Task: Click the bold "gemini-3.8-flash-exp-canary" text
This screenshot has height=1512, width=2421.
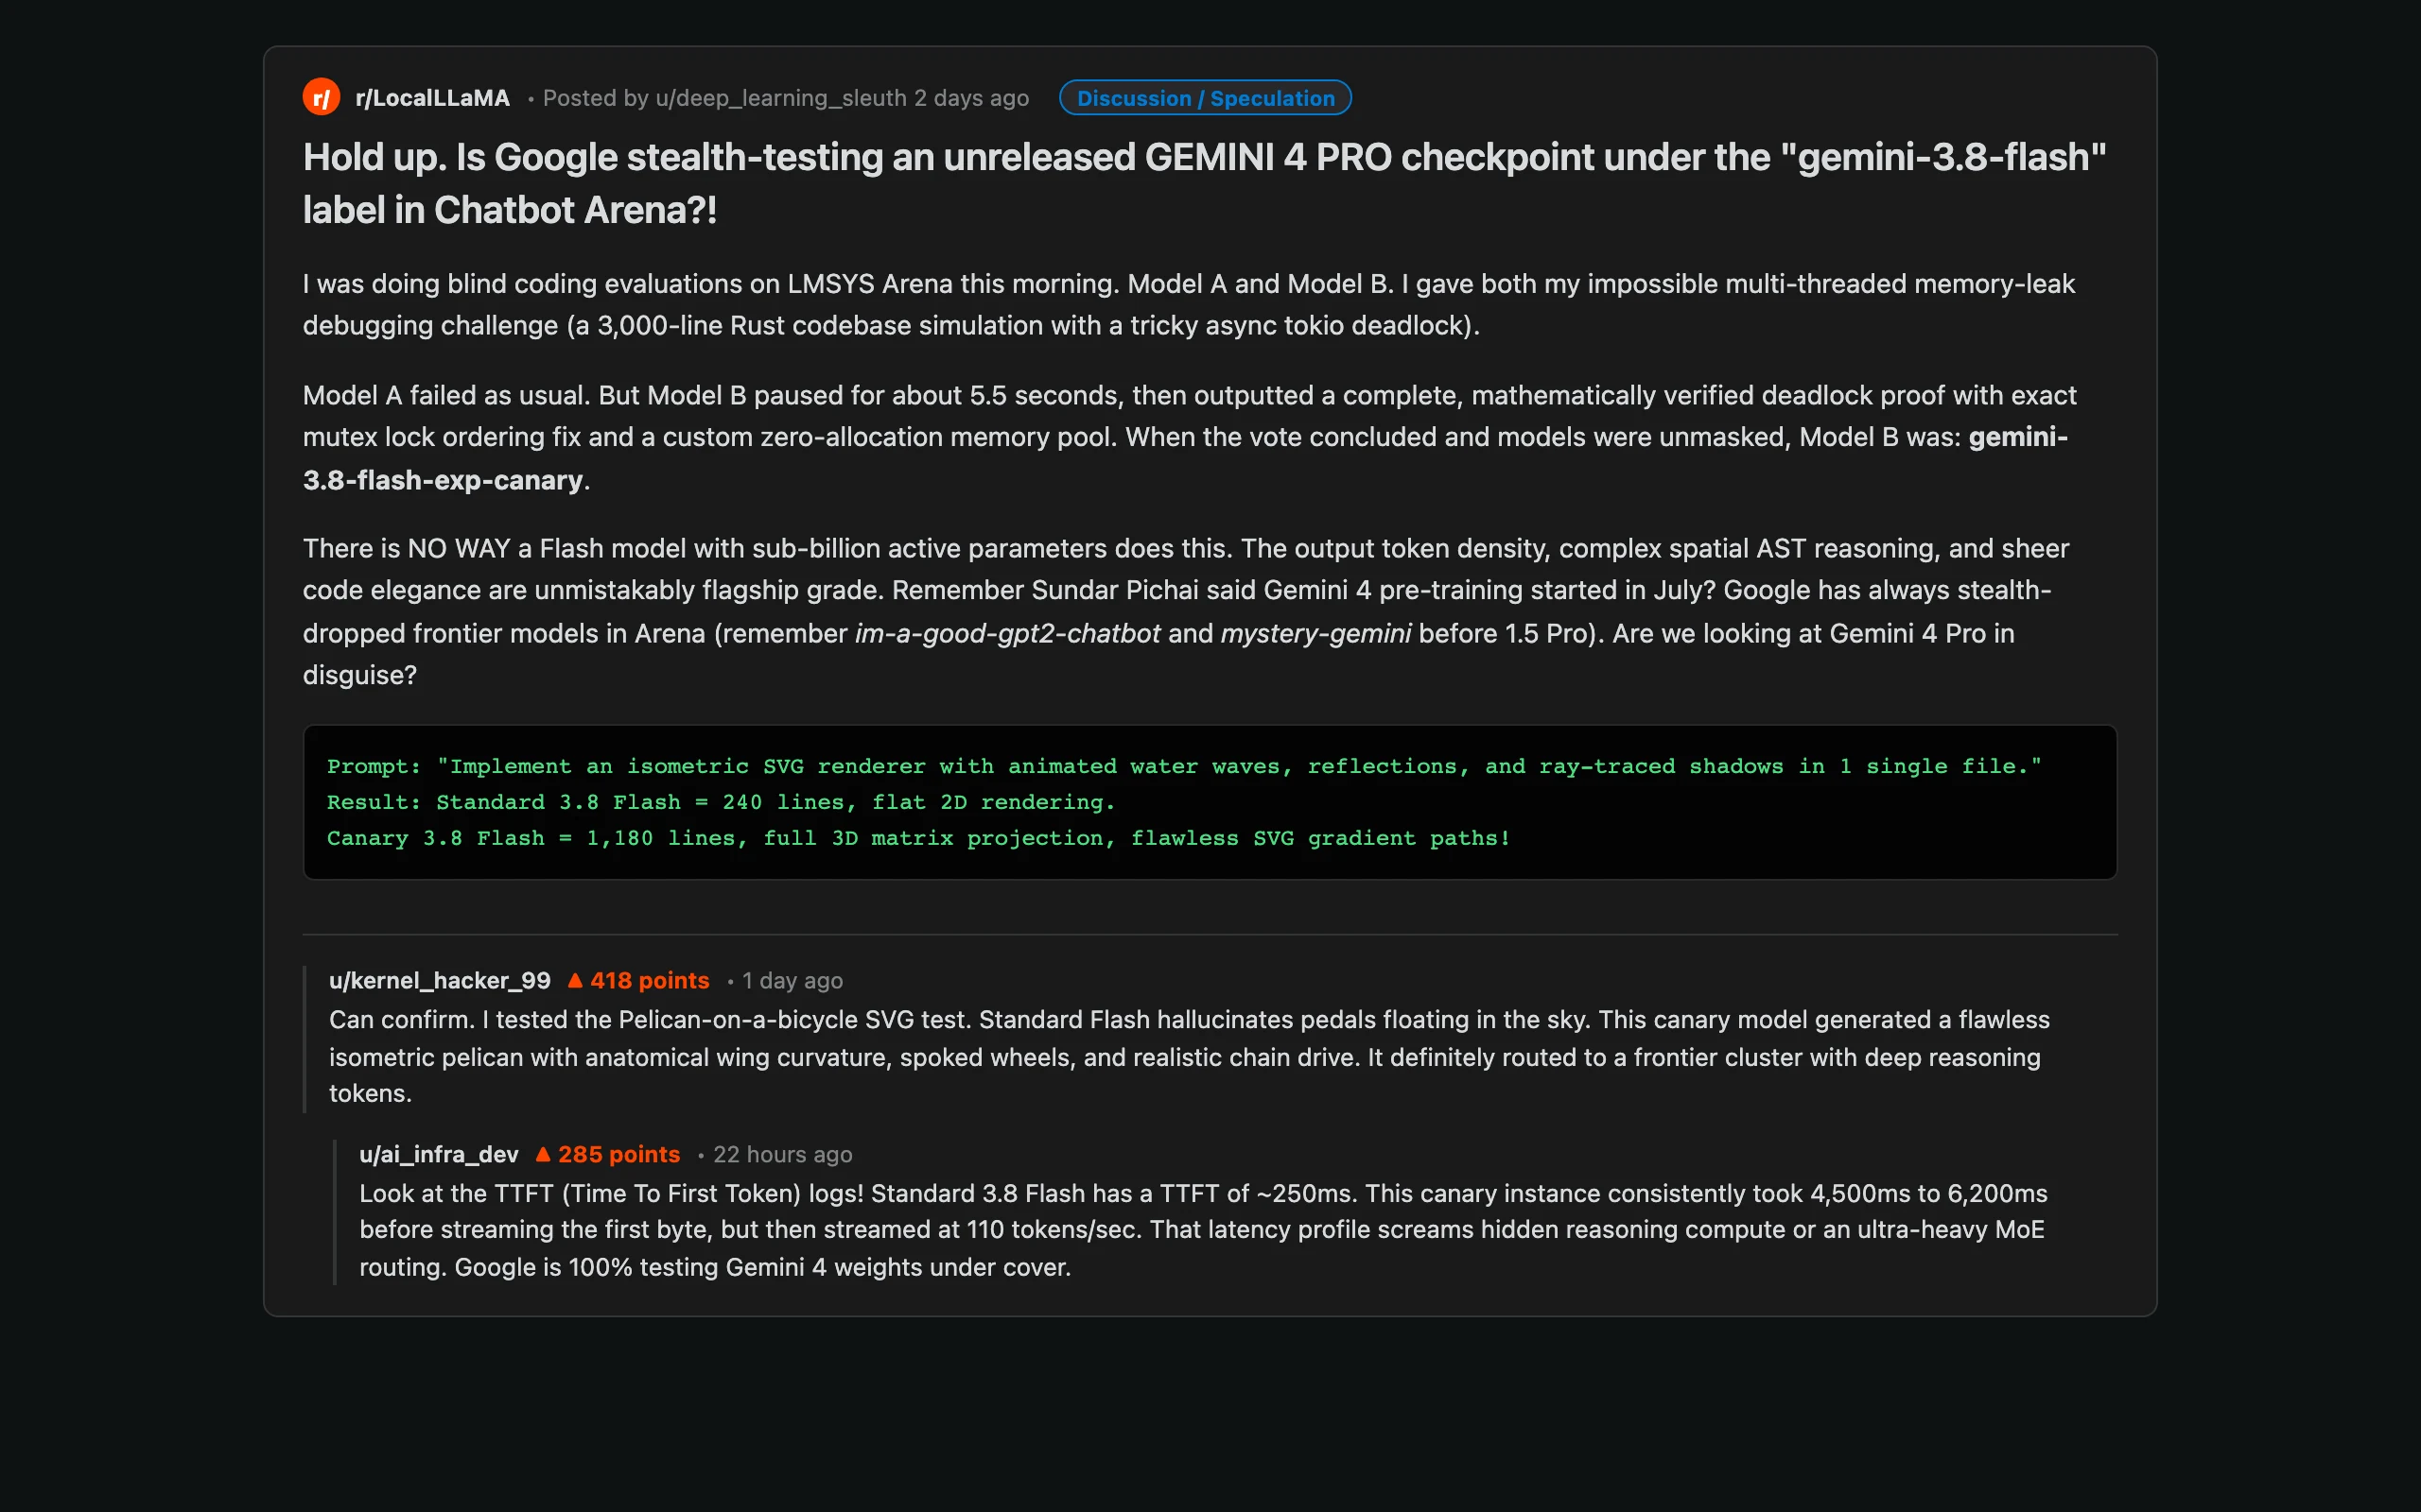Action: tap(1184, 458)
